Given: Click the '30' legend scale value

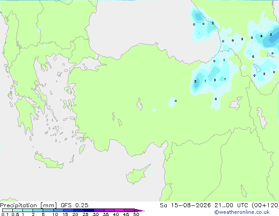Looking at the screenshot, I should click(95, 214).
